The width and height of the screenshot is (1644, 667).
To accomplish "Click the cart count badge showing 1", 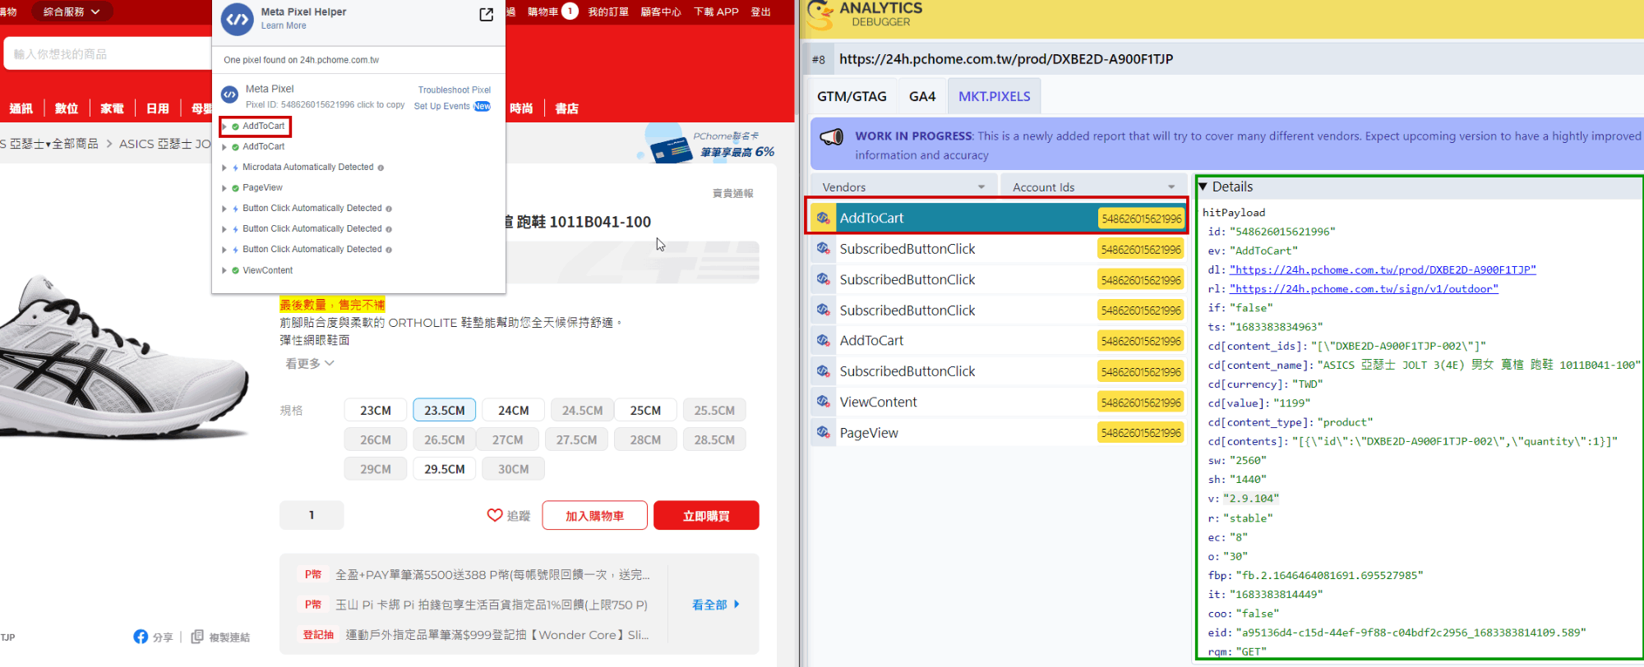I will [570, 11].
